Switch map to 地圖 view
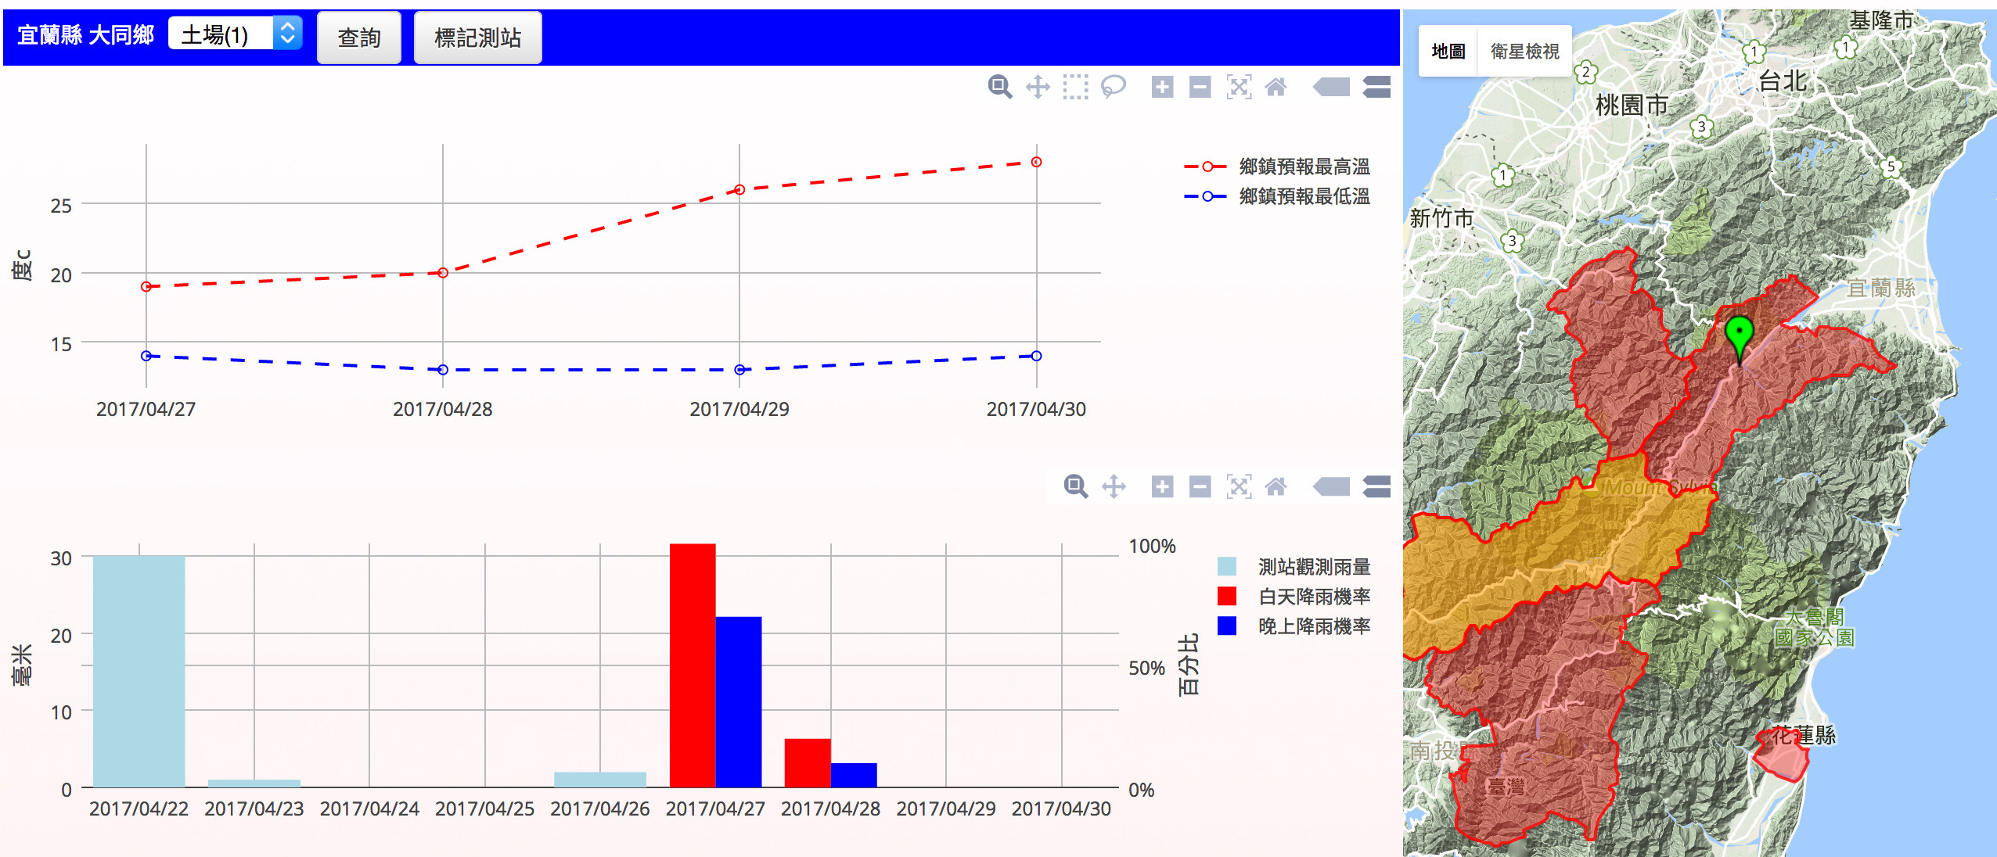Image resolution: width=1997 pixels, height=857 pixels. tap(1448, 52)
